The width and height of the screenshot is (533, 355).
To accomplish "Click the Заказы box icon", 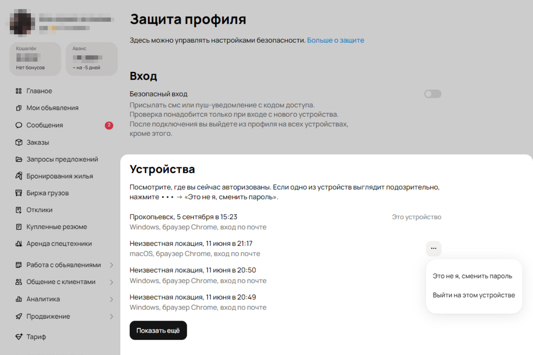I will pos(19,142).
